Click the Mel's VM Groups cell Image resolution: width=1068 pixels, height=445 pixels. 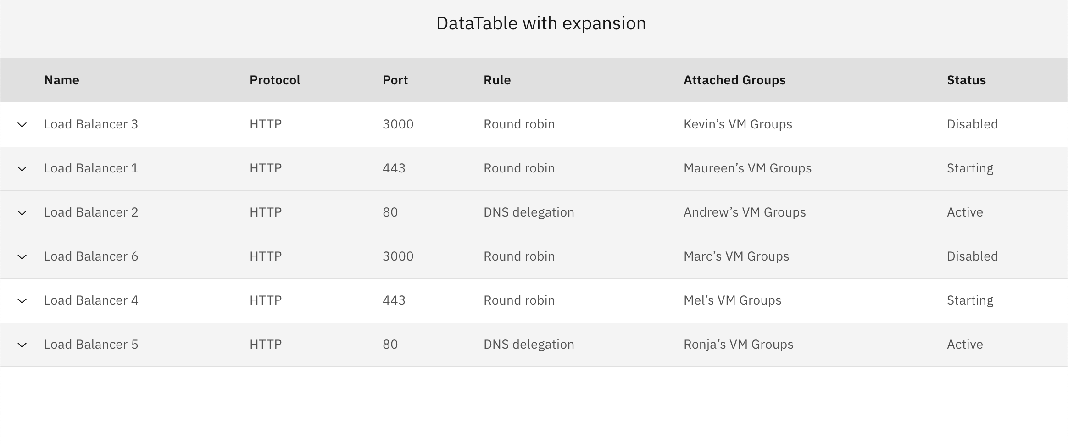point(732,300)
